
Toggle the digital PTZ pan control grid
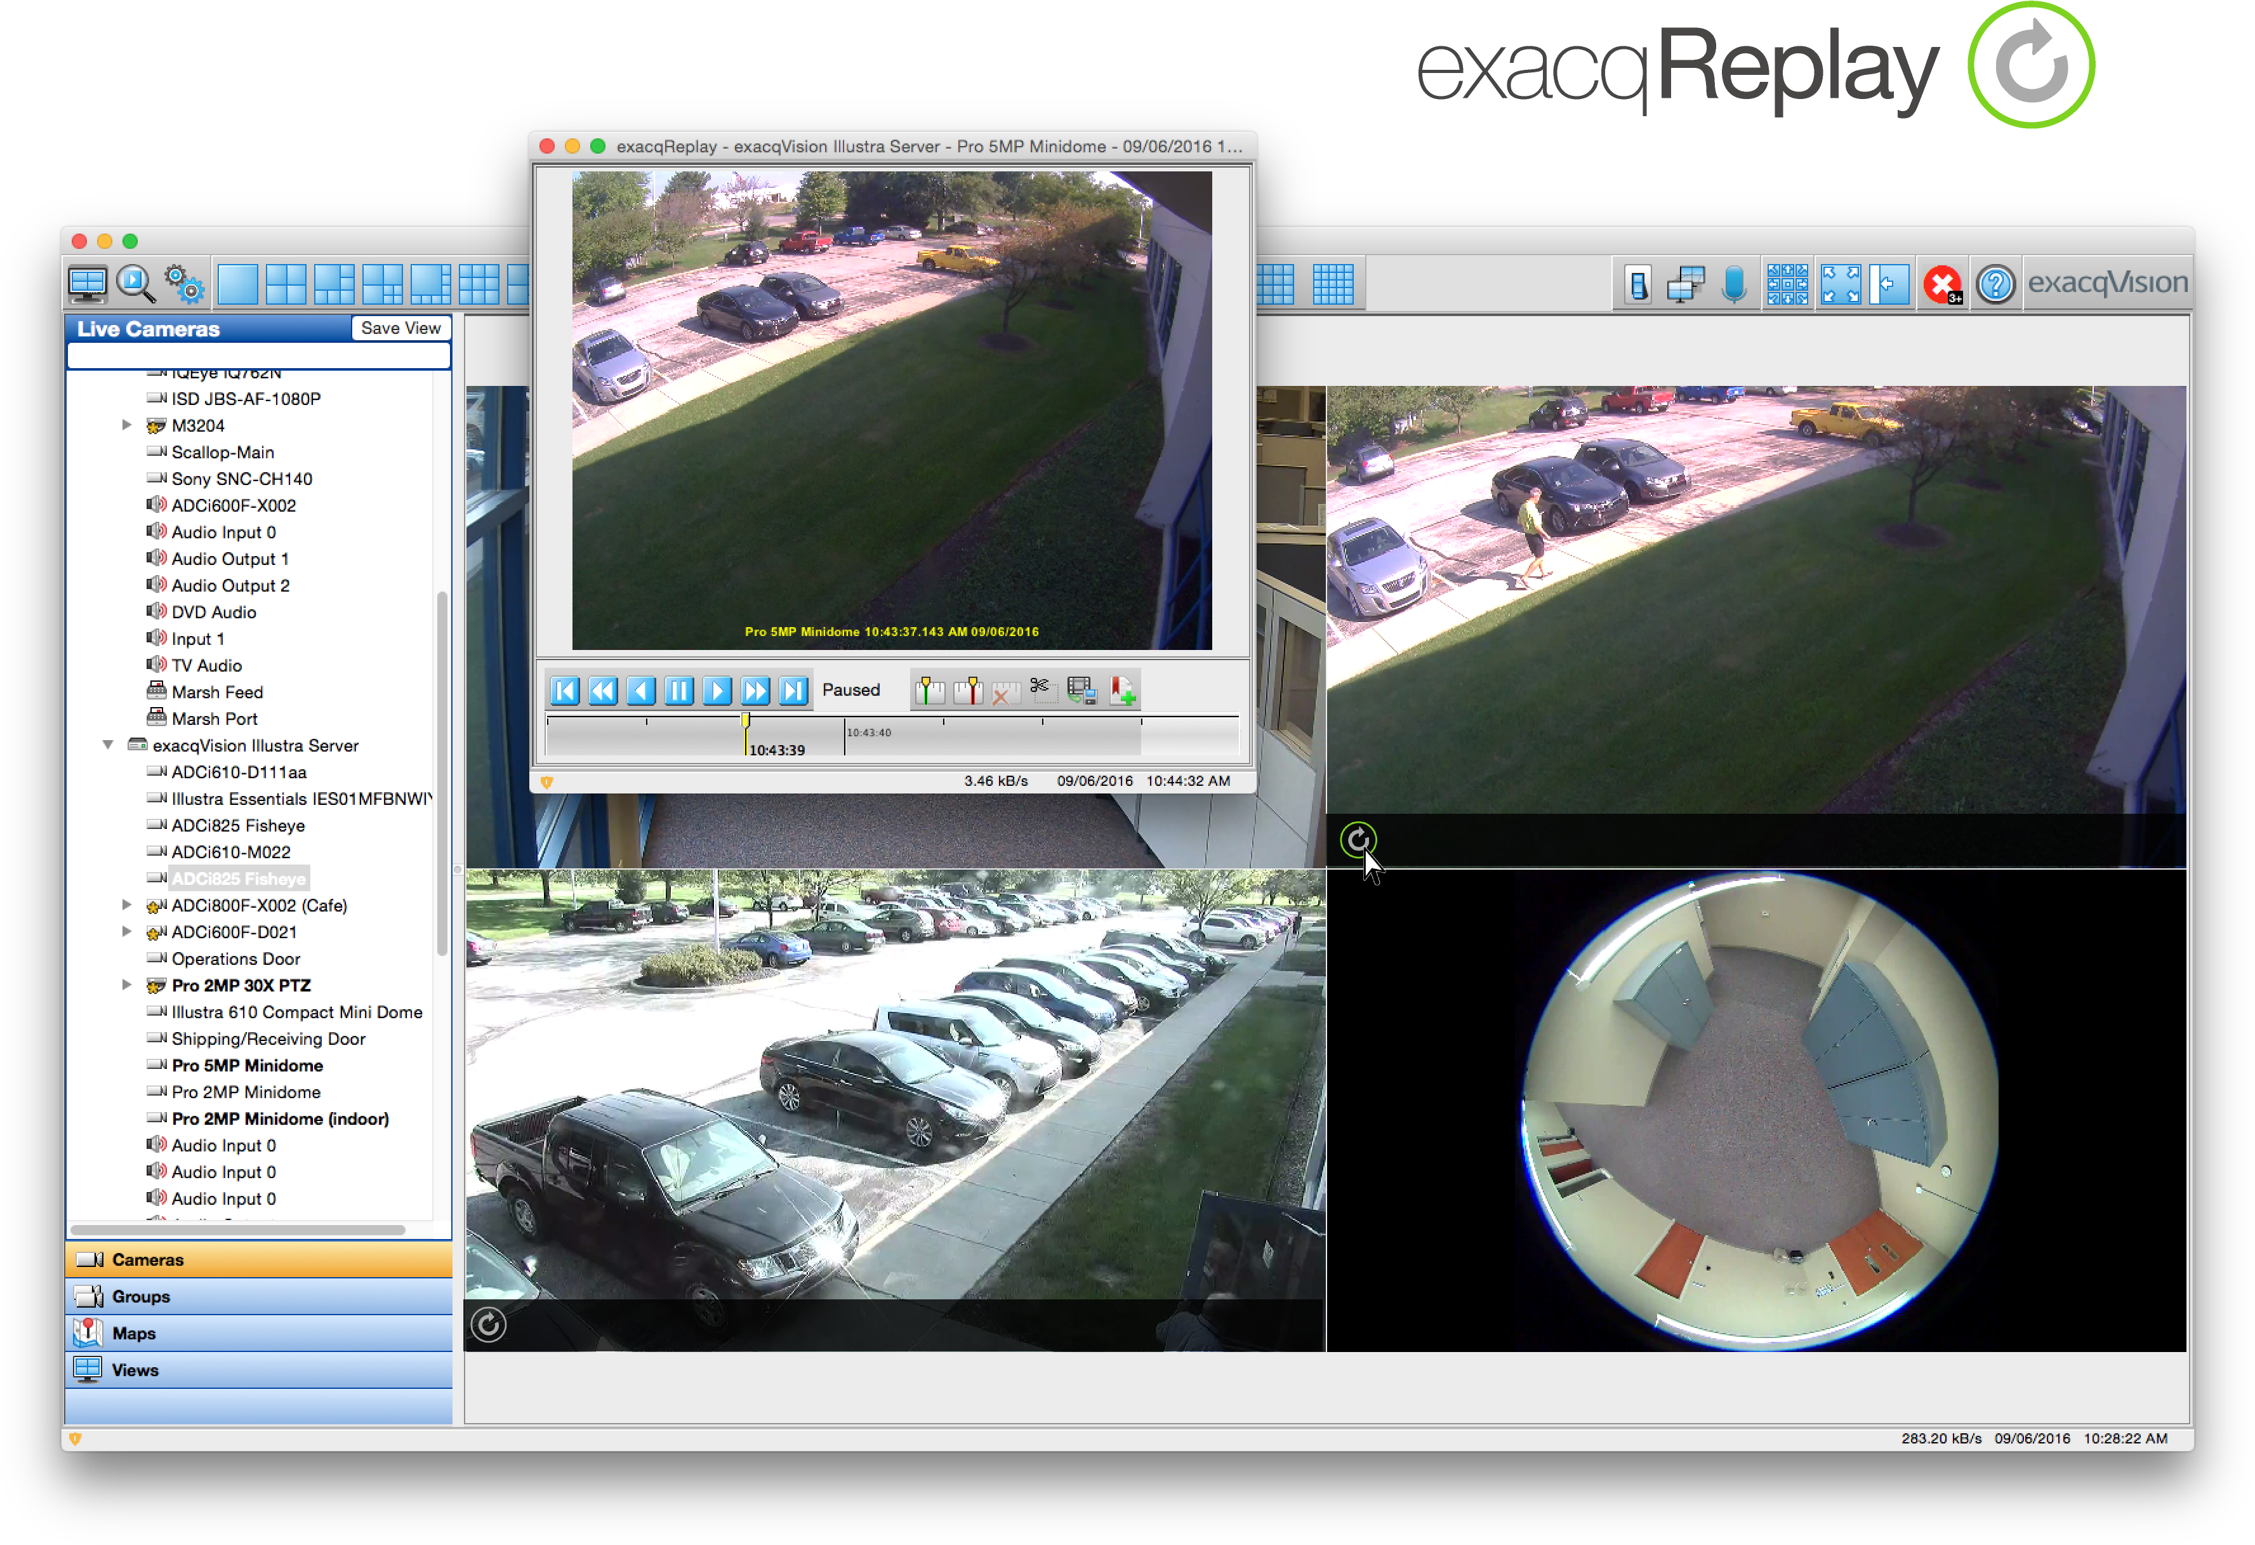click(x=1787, y=283)
